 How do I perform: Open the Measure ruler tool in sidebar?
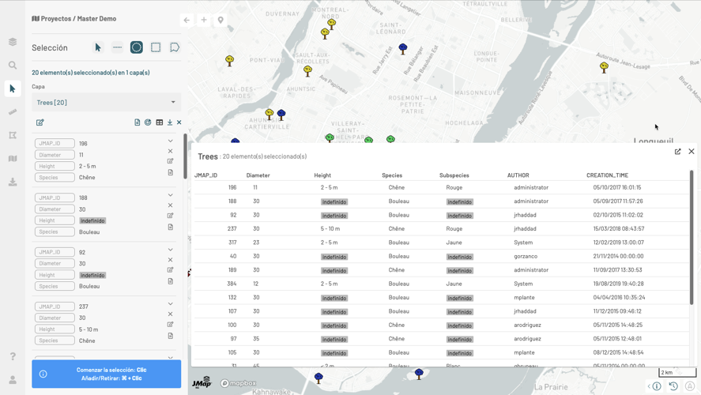click(x=13, y=112)
